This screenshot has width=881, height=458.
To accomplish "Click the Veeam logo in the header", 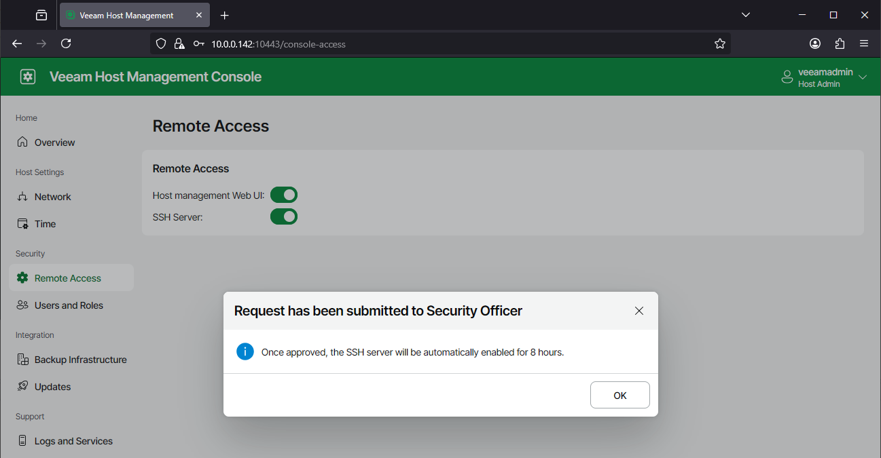I will click(27, 76).
